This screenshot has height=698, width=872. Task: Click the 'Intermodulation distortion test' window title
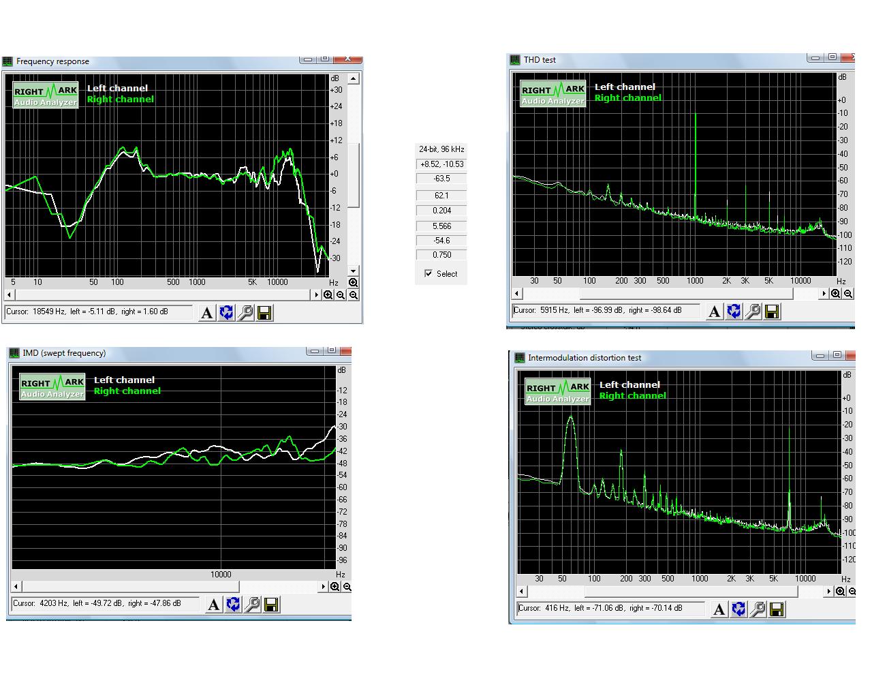[585, 358]
